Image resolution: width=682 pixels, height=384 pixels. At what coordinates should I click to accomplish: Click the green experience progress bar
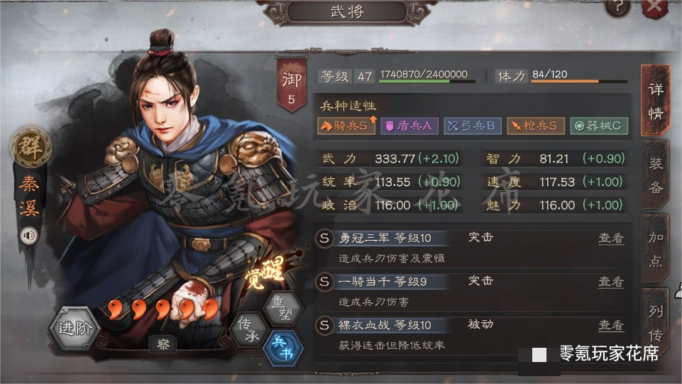(x=427, y=82)
